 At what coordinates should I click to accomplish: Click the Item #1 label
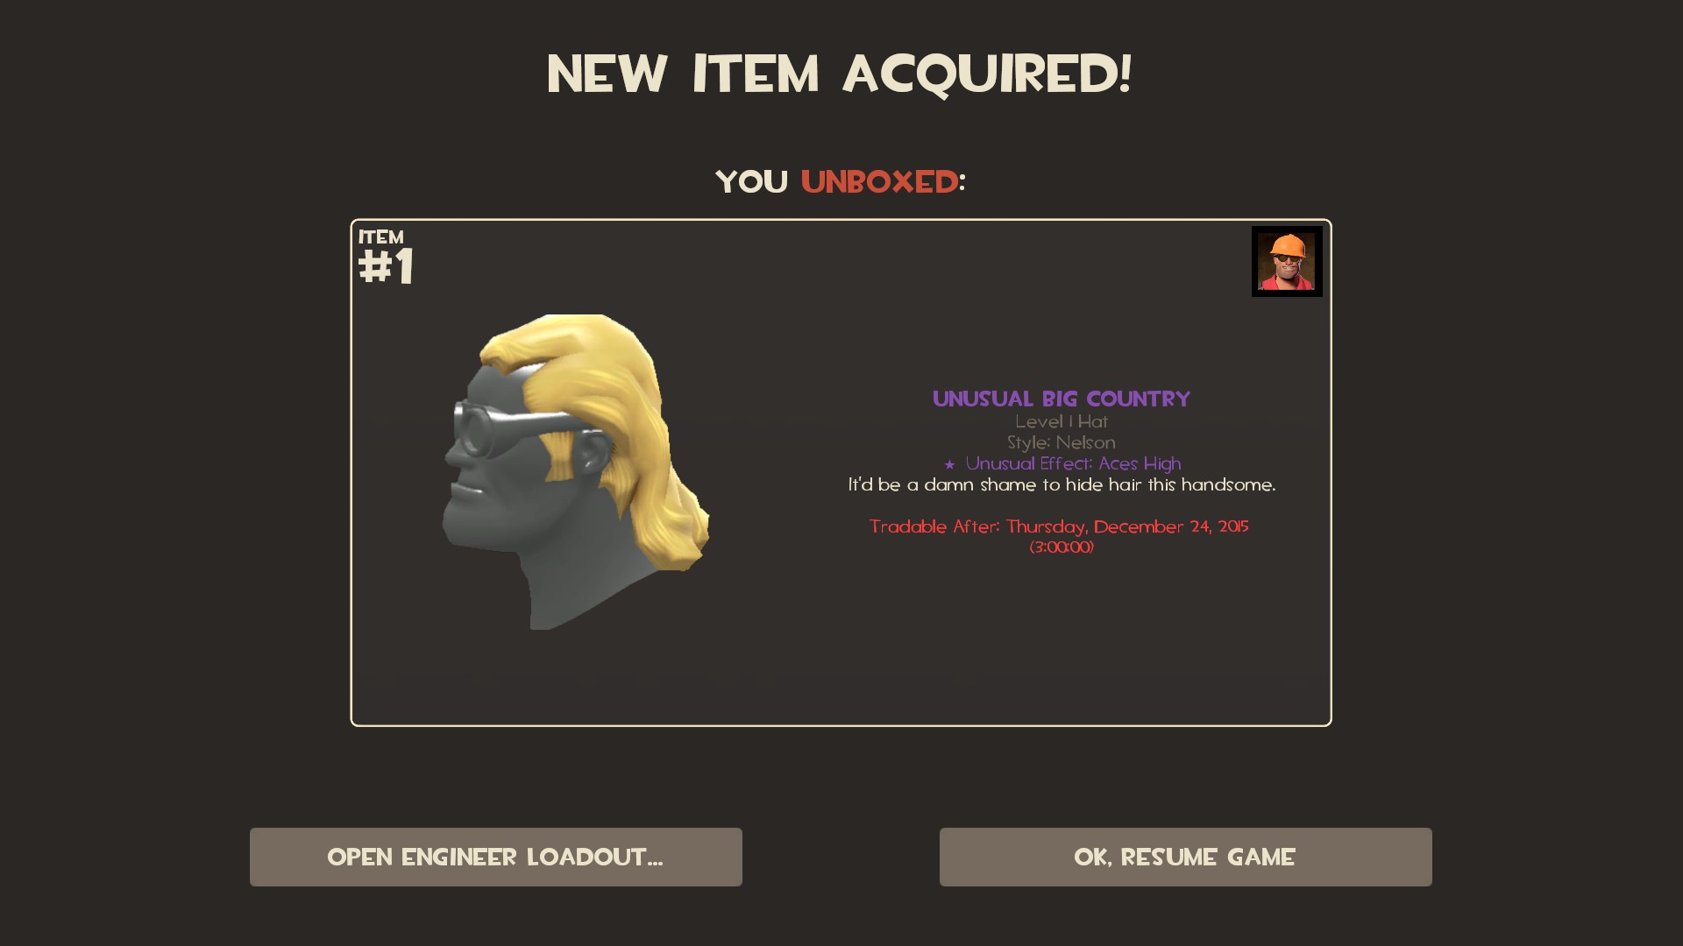[x=386, y=258]
